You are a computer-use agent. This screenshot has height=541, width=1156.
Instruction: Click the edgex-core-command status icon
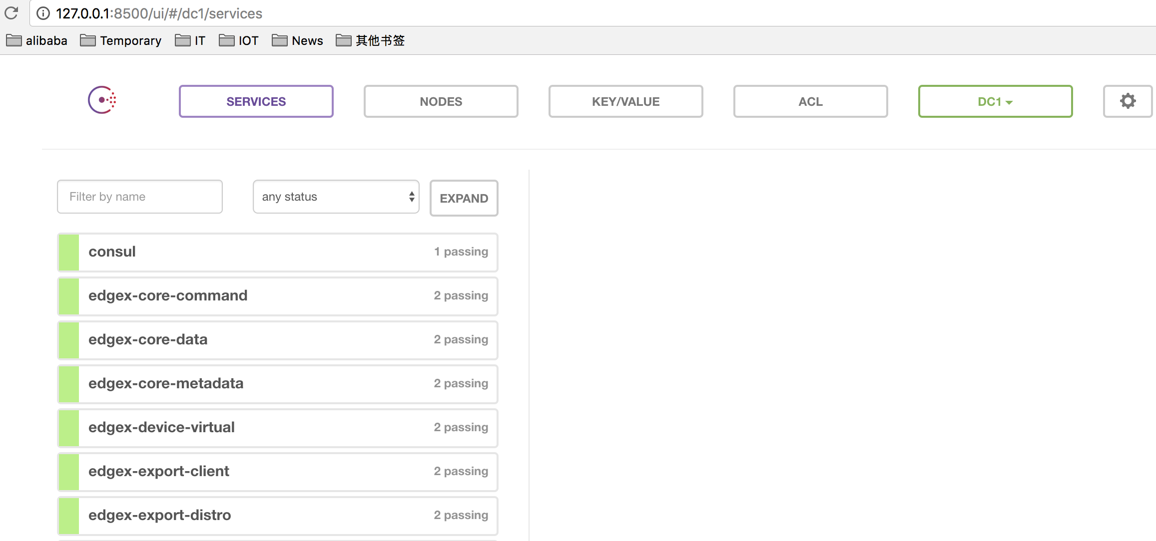point(68,295)
